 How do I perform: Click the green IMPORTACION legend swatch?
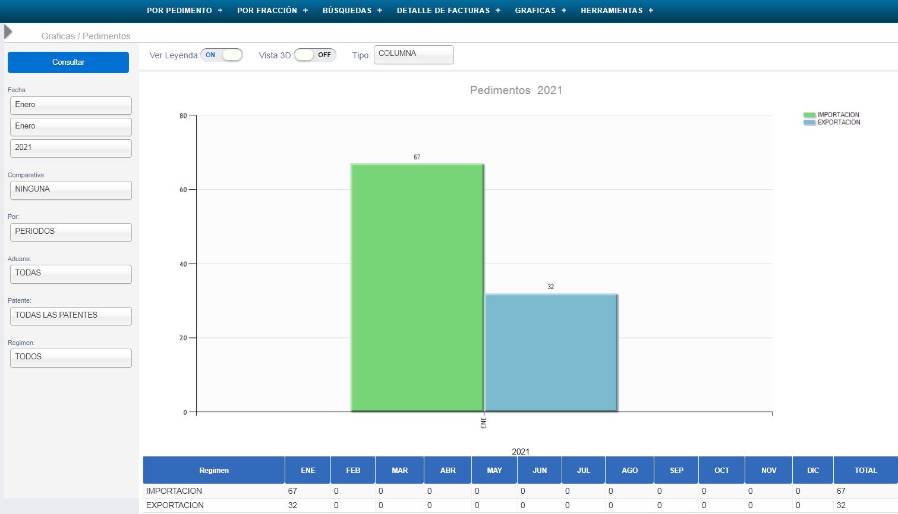(x=809, y=115)
